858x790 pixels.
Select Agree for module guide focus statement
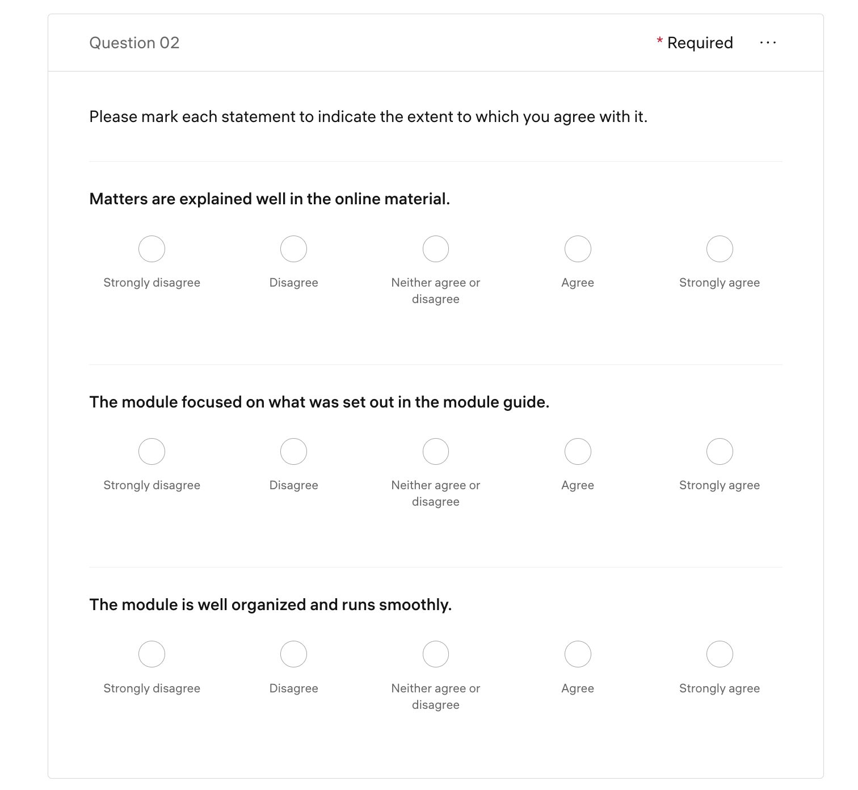(x=578, y=452)
